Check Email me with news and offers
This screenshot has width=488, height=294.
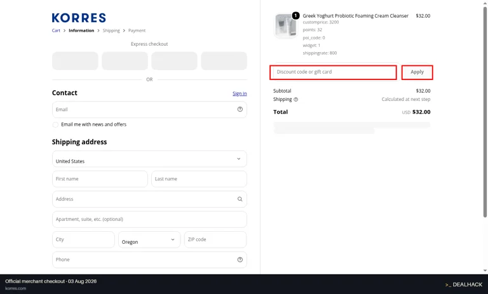pos(55,124)
